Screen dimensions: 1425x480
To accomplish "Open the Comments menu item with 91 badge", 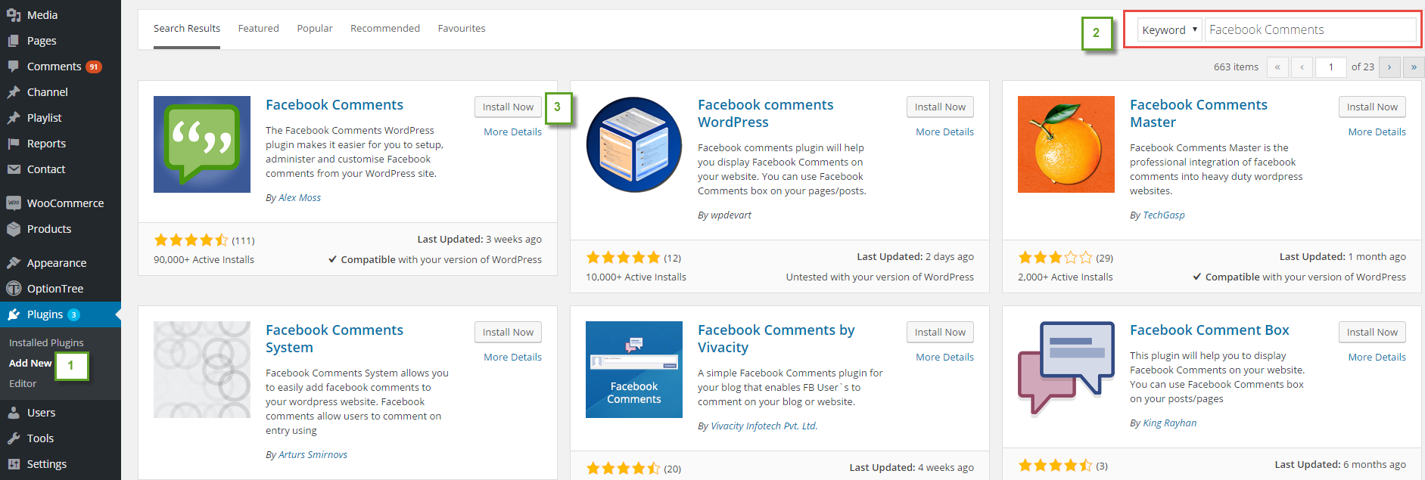I will pos(61,67).
